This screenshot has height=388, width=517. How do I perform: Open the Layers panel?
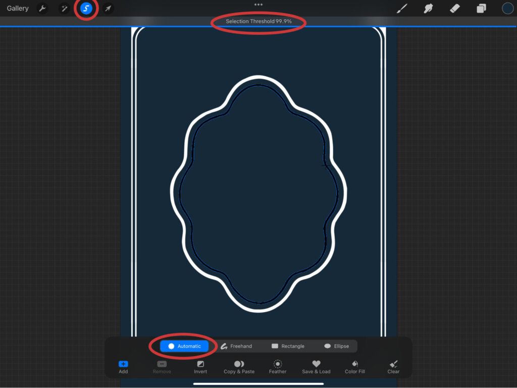[481, 9]
